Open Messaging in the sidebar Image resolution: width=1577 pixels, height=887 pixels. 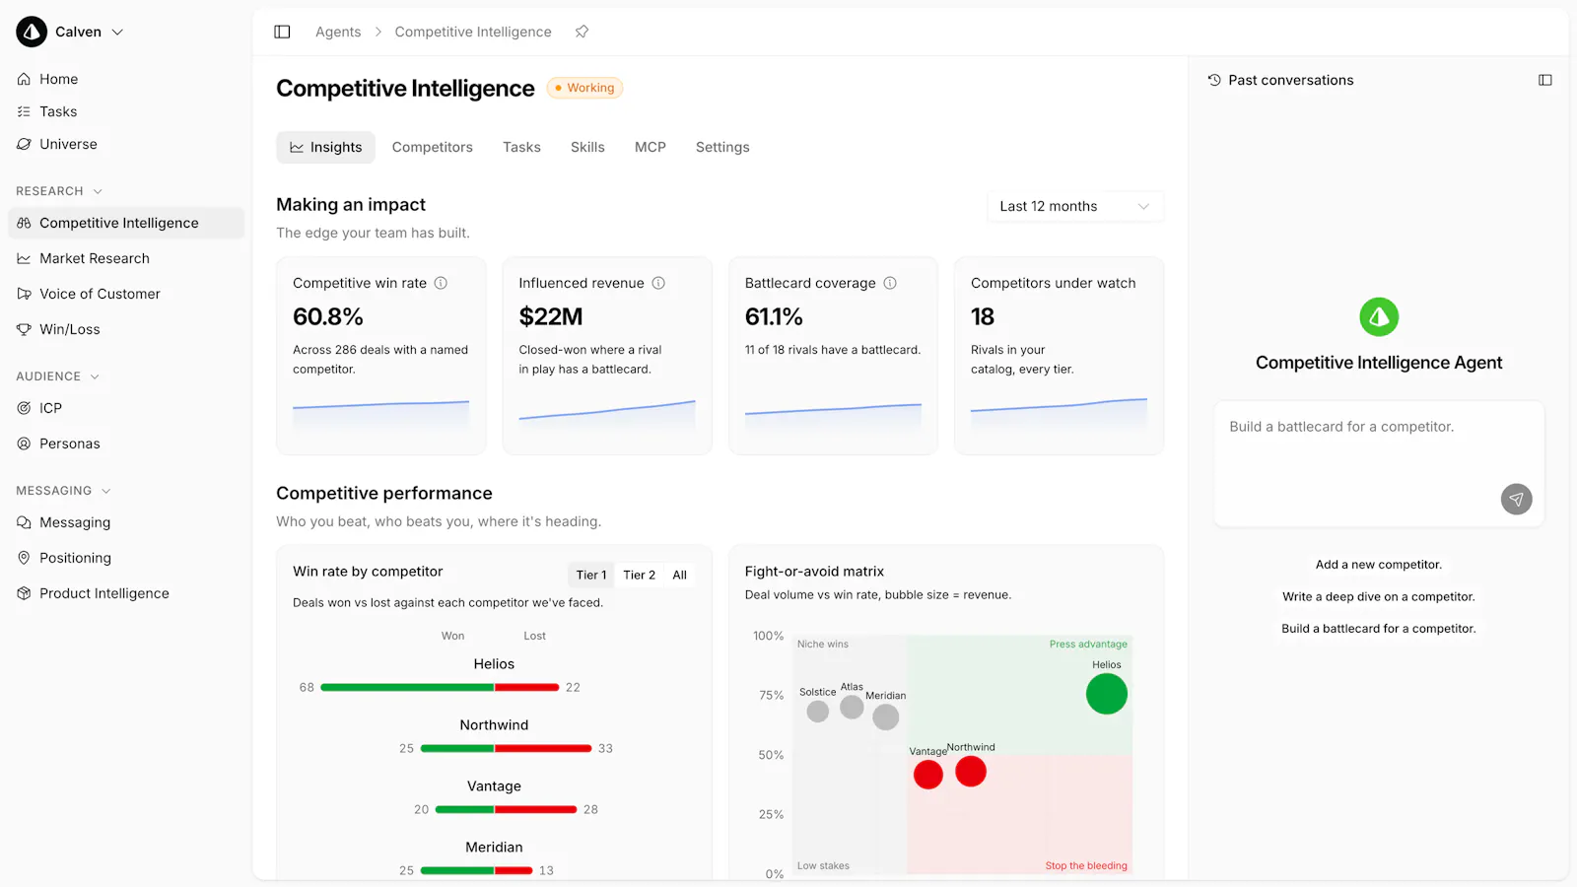pyautogui.click(x=126, y=522)
